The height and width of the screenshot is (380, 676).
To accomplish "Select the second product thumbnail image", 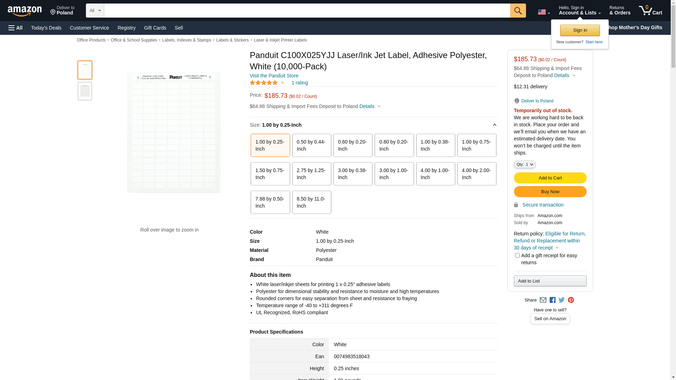I will (85, 91).
